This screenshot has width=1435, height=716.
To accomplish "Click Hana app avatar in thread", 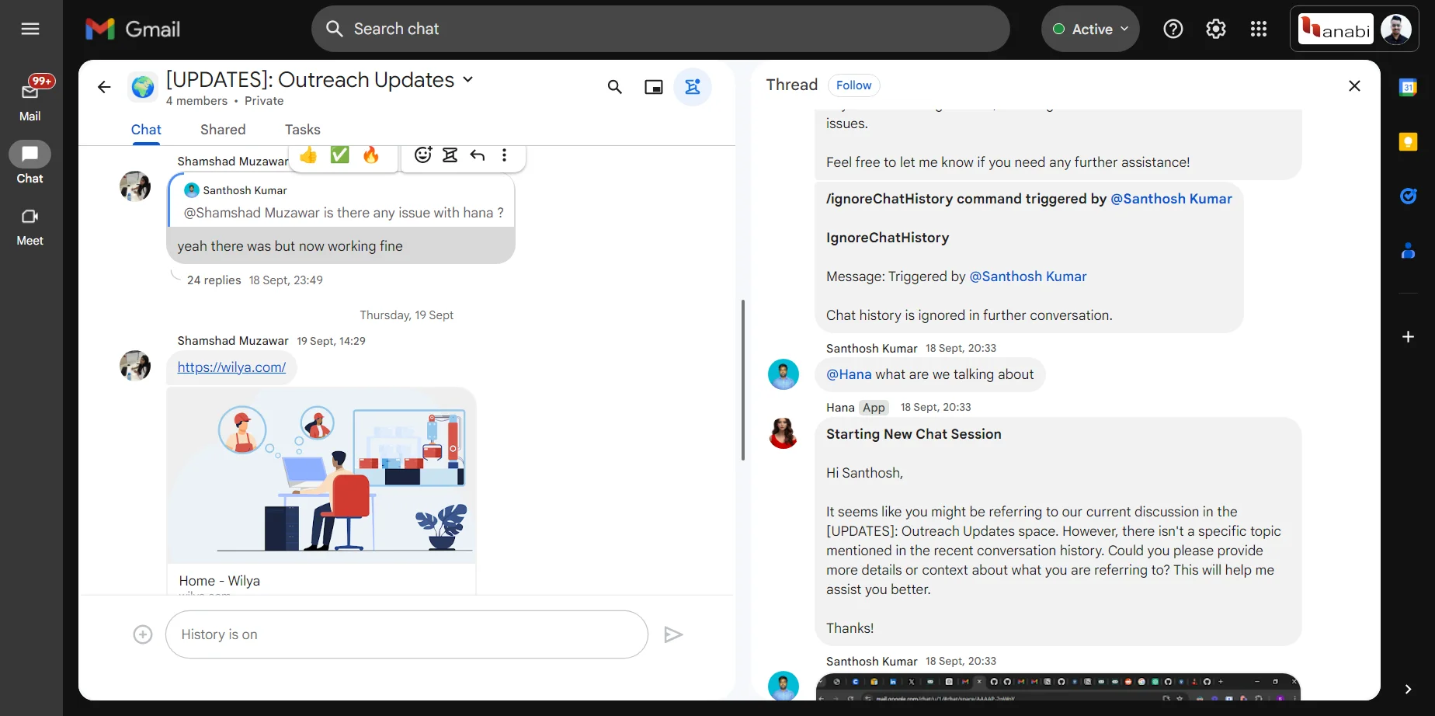I will pyautogui.click(x=784, y=433).
